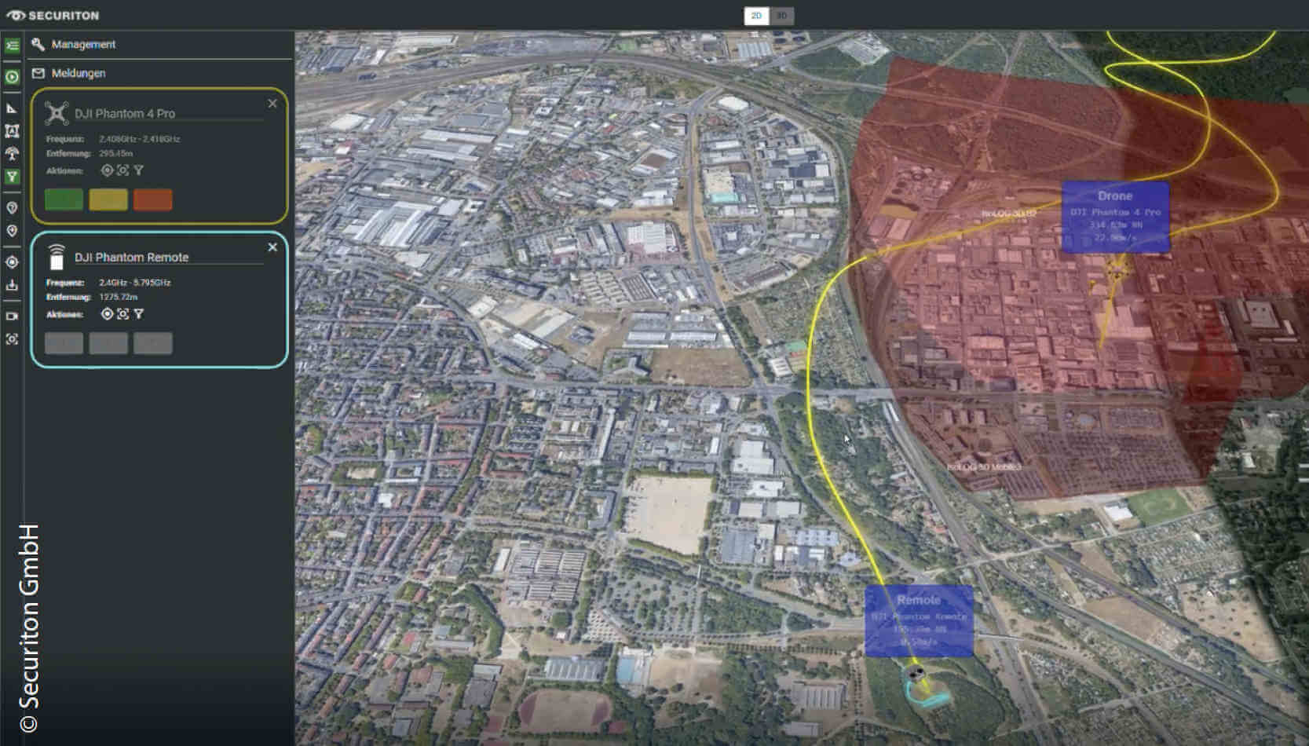Expand the Management section
The height and width of the screenshot is (746, 1309).
pyautogui.click(x=82, y=45)
